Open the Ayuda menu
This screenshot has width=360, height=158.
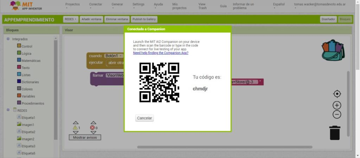[x=159, y=6]
